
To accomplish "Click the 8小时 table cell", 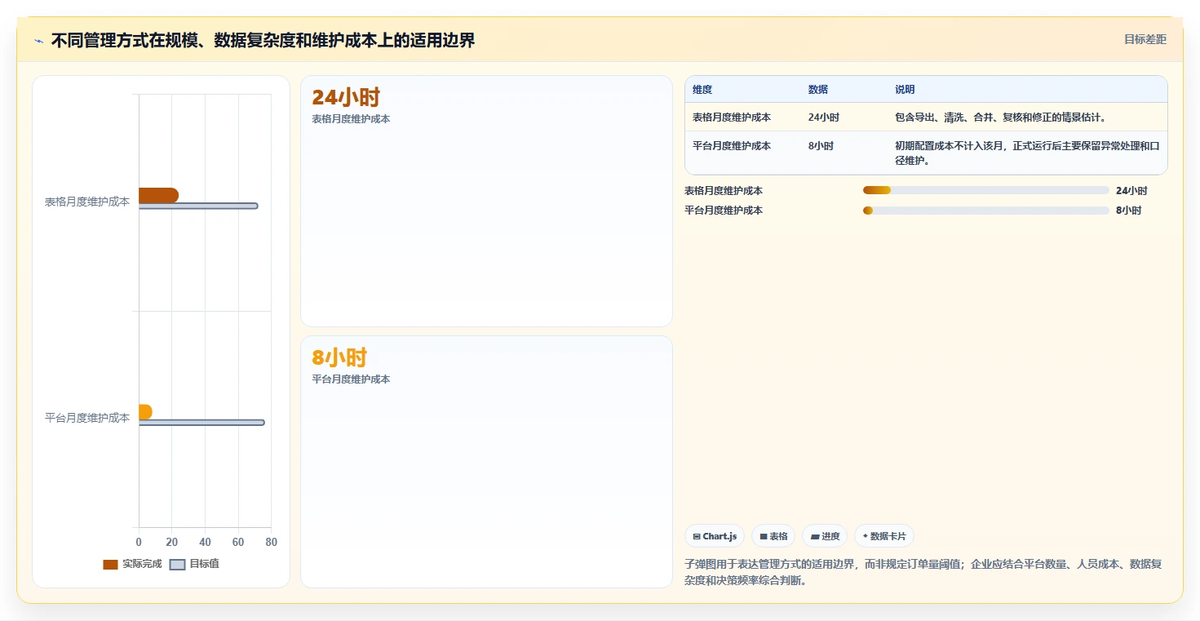I will [821, 146].
